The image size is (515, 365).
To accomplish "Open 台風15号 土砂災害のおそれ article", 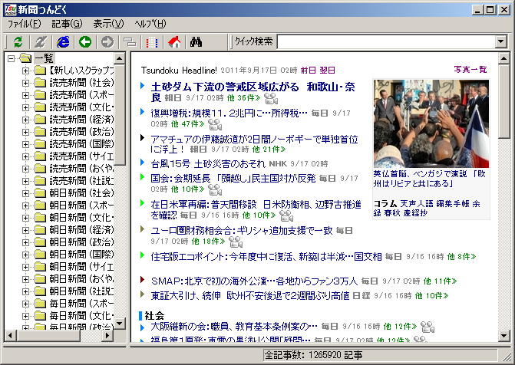I will [x=208, y=163].
